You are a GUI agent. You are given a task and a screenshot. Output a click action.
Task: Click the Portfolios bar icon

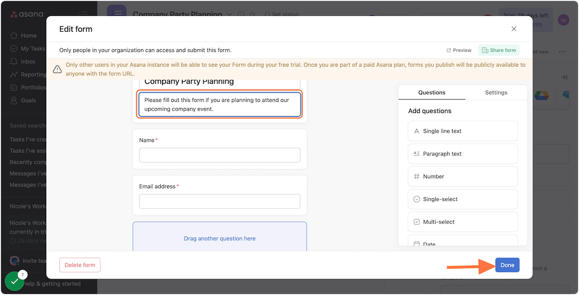[x=14, y=87]
